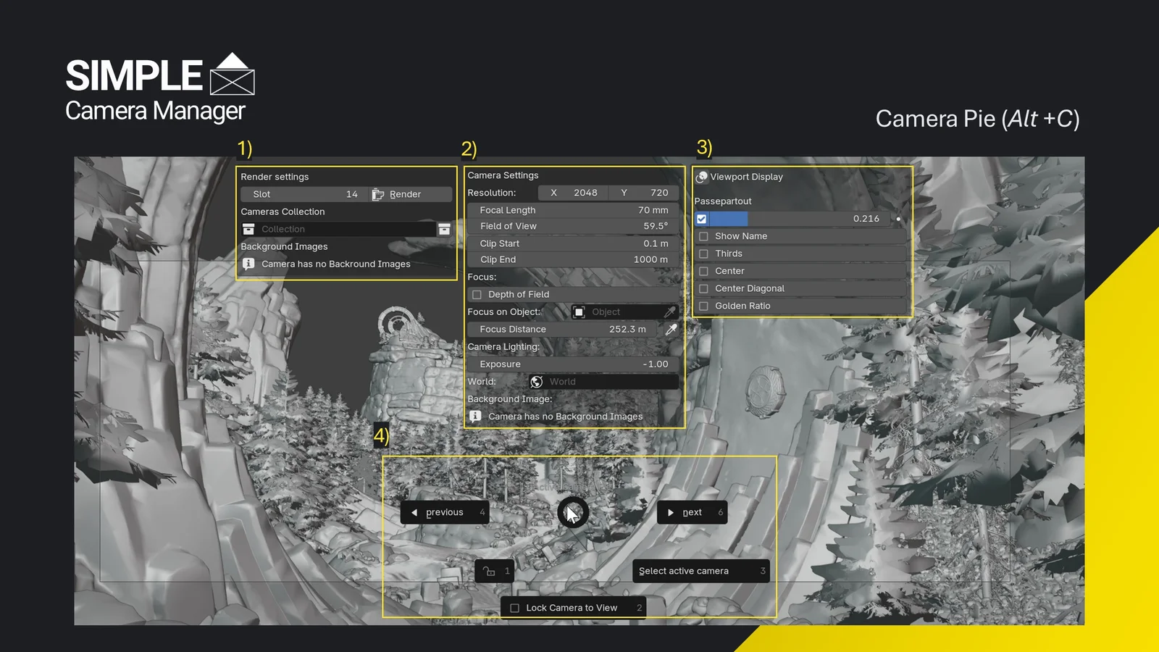Image resolution: width=1159 pixels, height=652 pixels.
Task: Click the Render button
Action: (406, 193)
